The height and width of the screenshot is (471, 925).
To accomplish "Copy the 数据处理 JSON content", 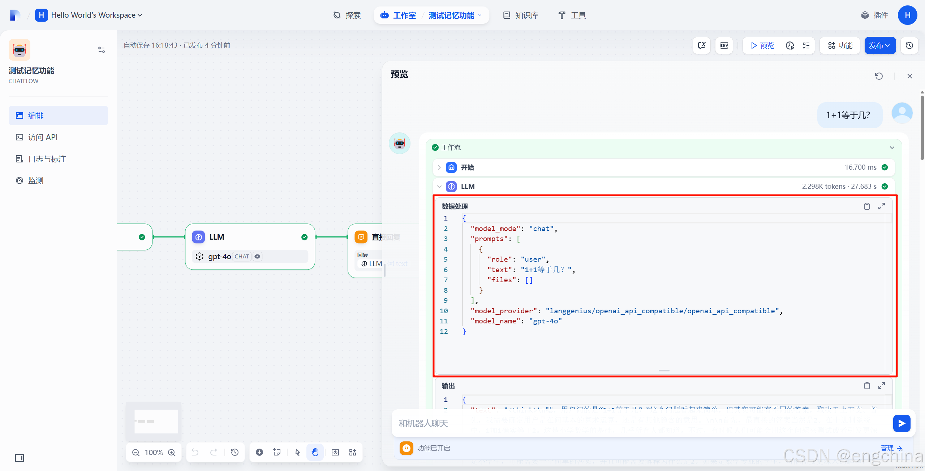I will (x=866, y=206).
